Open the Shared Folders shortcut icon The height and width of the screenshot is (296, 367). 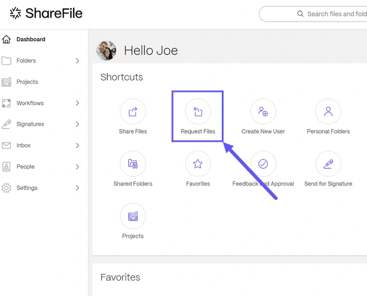(133, 164)
